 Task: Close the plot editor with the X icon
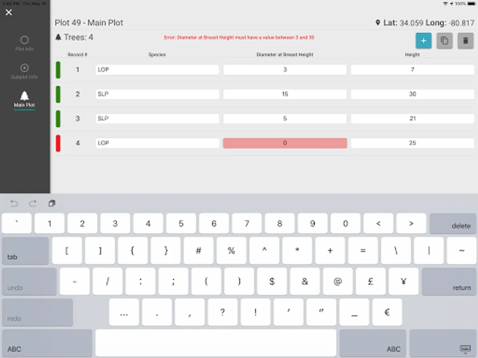(9, 12)
